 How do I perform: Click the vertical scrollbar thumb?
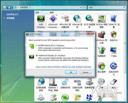click(x=125, y=43)
